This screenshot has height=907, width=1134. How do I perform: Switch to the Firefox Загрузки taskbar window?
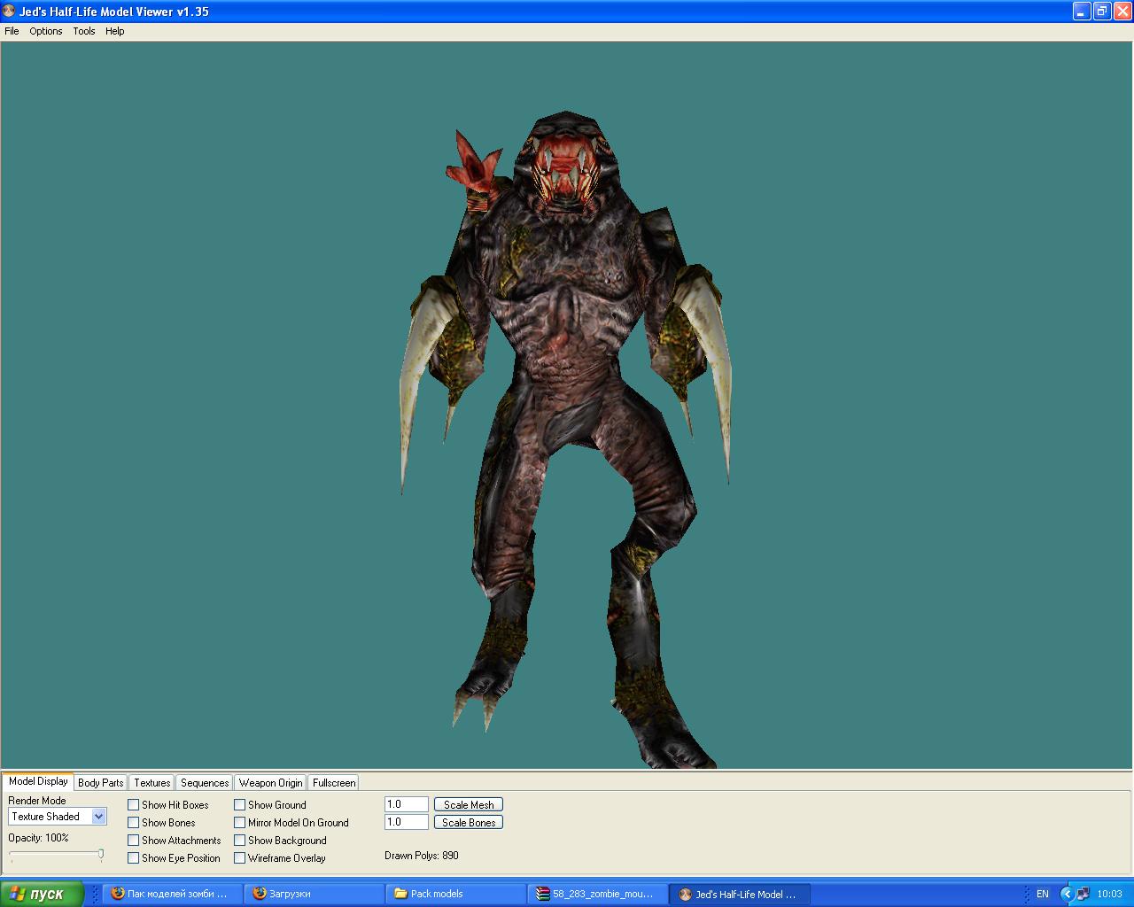click(x=315, y=894)
